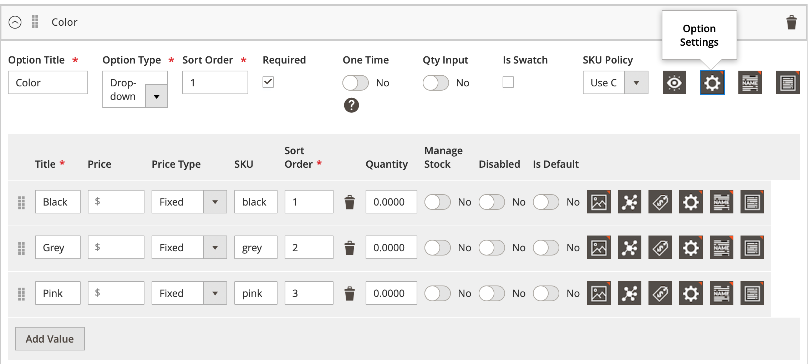
Task: Click the Price field for Black
Action: (116, 202)
